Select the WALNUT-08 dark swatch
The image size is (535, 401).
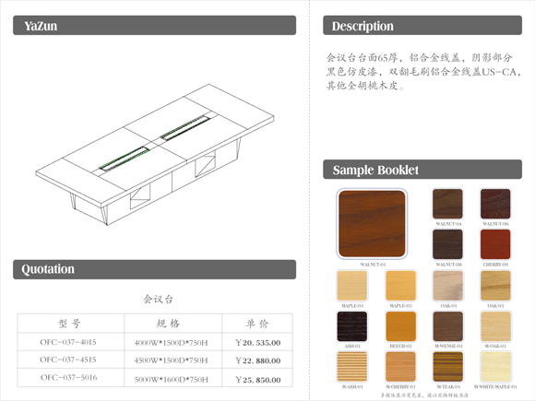coord(447,244)
